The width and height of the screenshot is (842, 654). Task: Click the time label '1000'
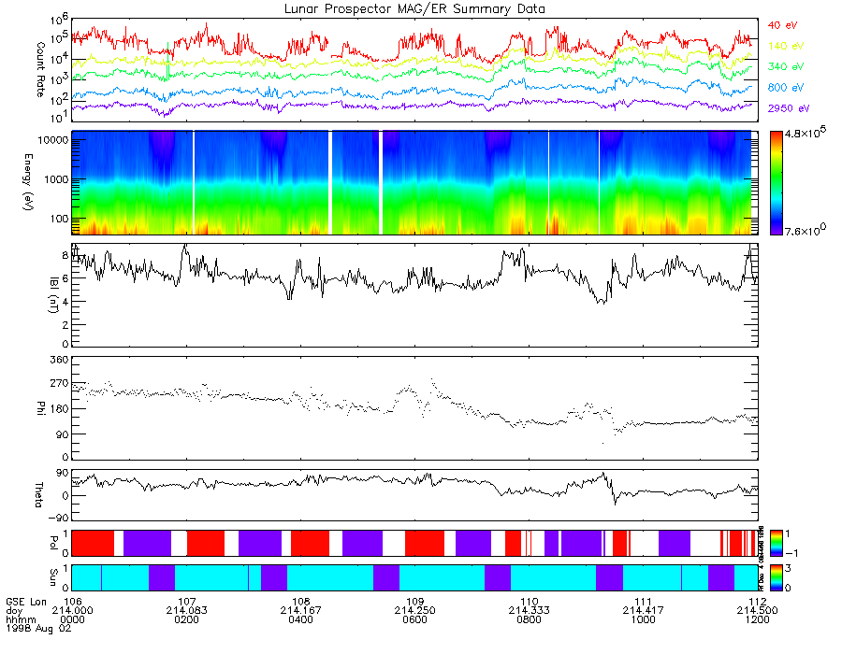(x=644, y=619)
